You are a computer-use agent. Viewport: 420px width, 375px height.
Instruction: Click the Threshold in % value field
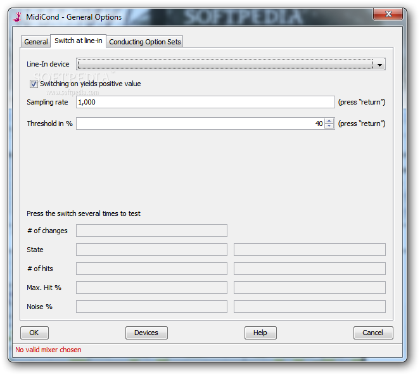[200, 124]
